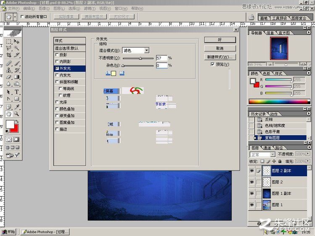This screenshot has height=236, width=315.
Task: Open layers panel 填充 slider arrow
Action: click(308, 161)
